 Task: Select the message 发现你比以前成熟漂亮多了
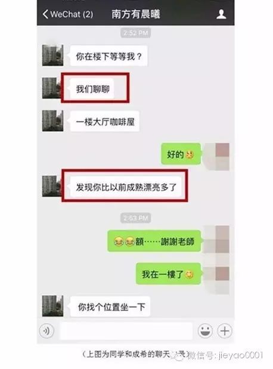(x=125, y=187)
